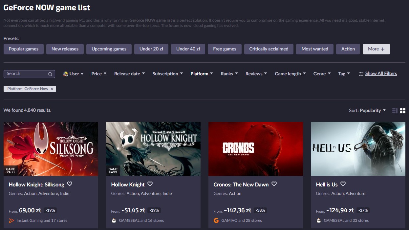Remove the Platform: GeForce Now filter tag
The width and height of the screenshot is (409, 230).
pos(52,89)
